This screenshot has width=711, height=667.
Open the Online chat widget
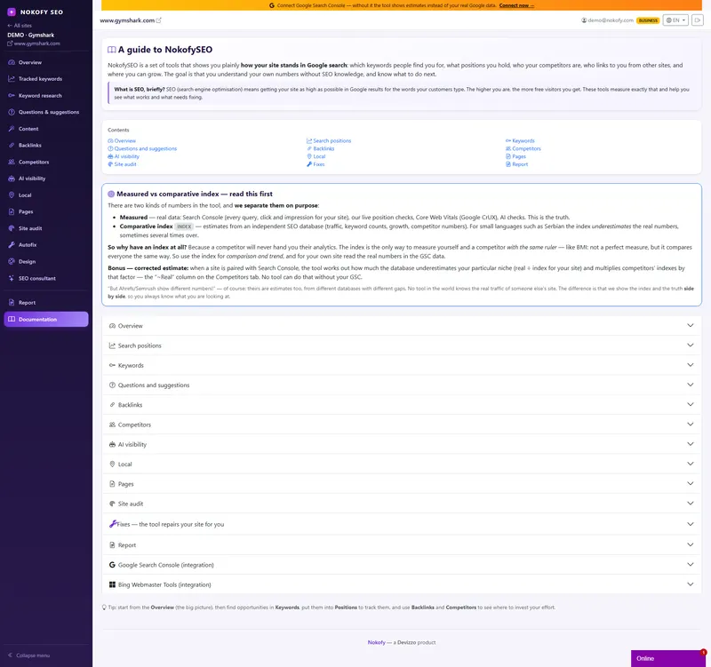(668, 659)
